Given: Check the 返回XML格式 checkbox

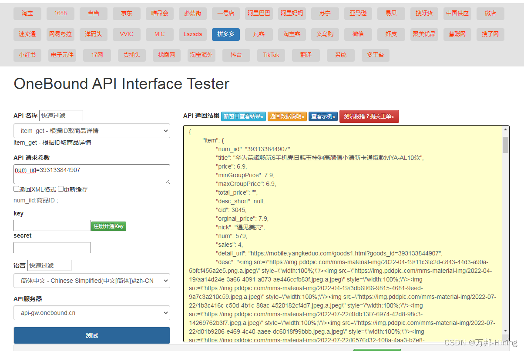Looking at the screenshot, I should pyautogui.click(x=17, y=189).
